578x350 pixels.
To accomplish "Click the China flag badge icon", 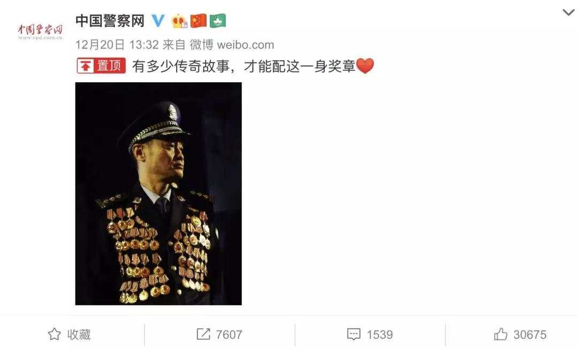I will pos(199,21).
